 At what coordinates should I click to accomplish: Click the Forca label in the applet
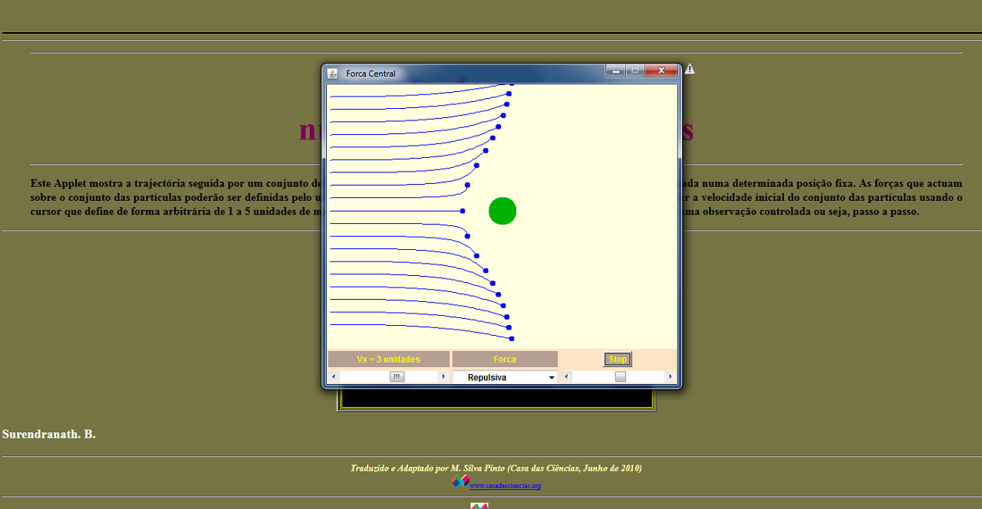coord(505,360)
